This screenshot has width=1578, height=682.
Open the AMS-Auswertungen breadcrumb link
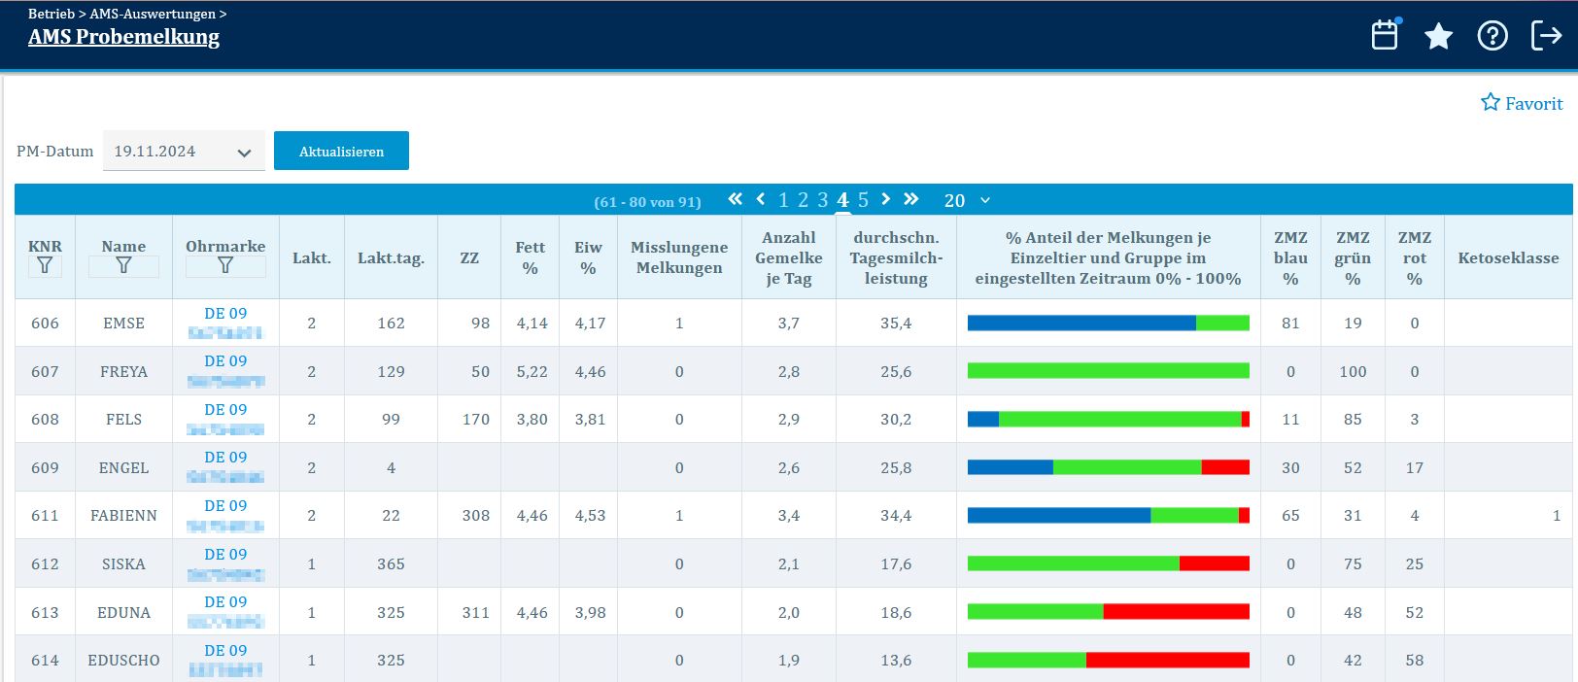(x=153, y=14)
